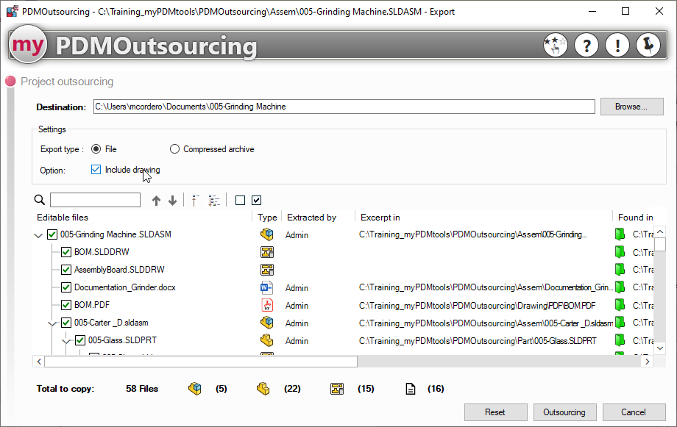Expand the file tree with expand-all icon
The height and width of the screenshot is (427, 677).
(x=214, y=201)
